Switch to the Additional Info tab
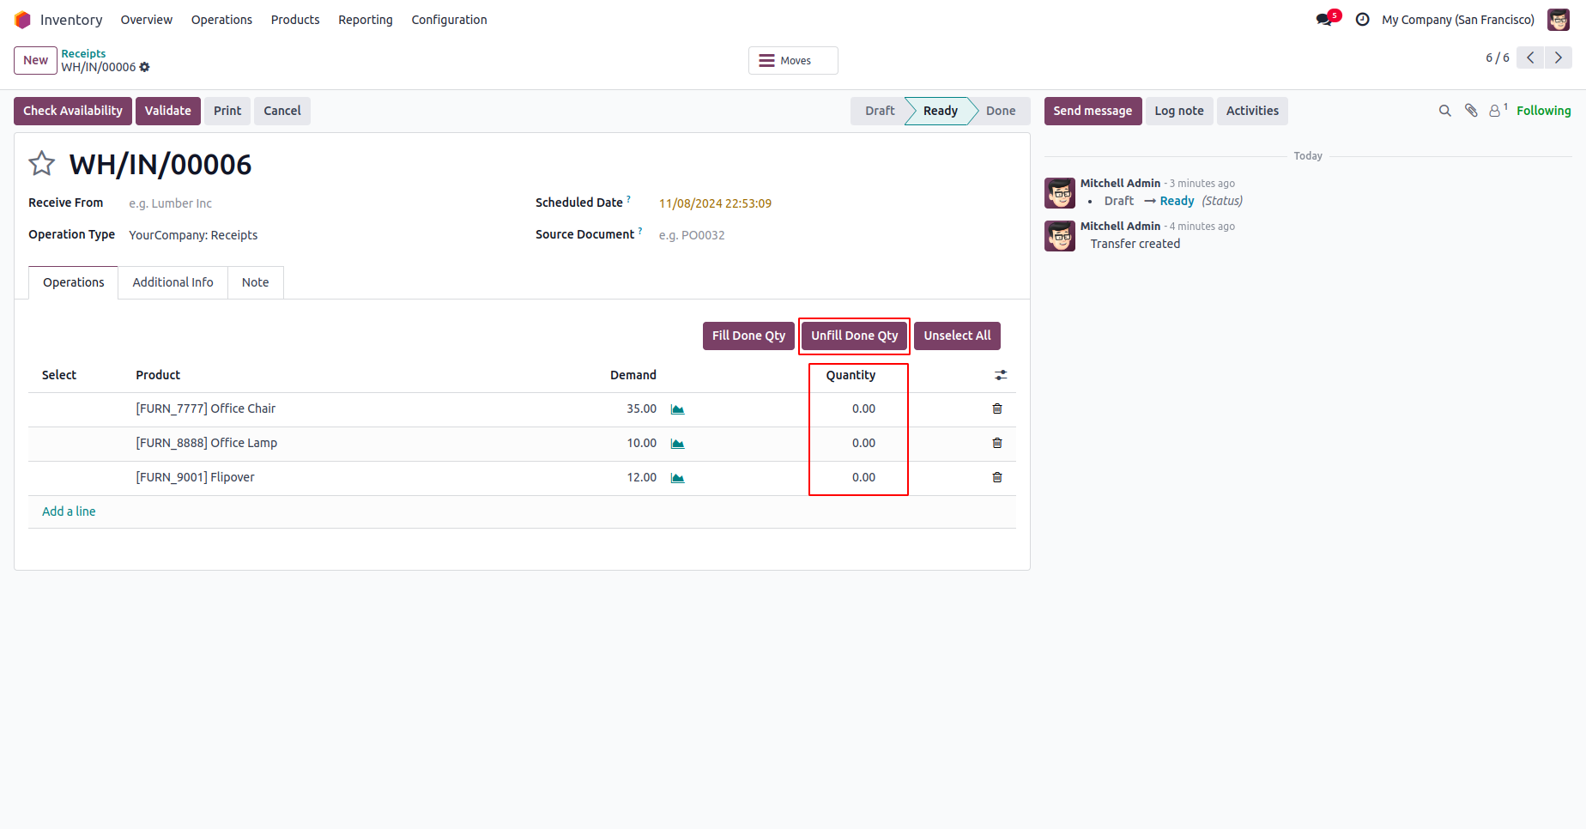The image size is (1586, 829). click(173, 282)
